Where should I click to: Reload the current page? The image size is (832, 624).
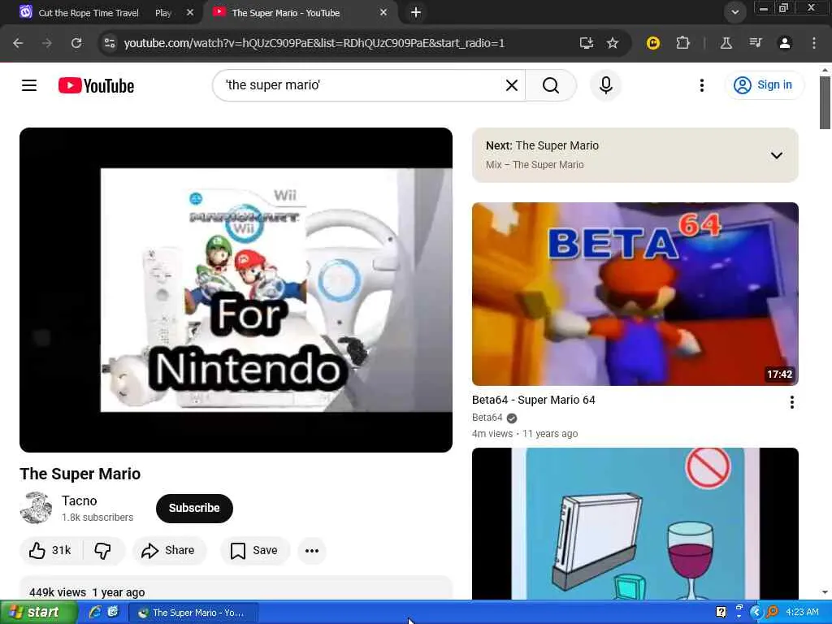(x=76, y=43)
